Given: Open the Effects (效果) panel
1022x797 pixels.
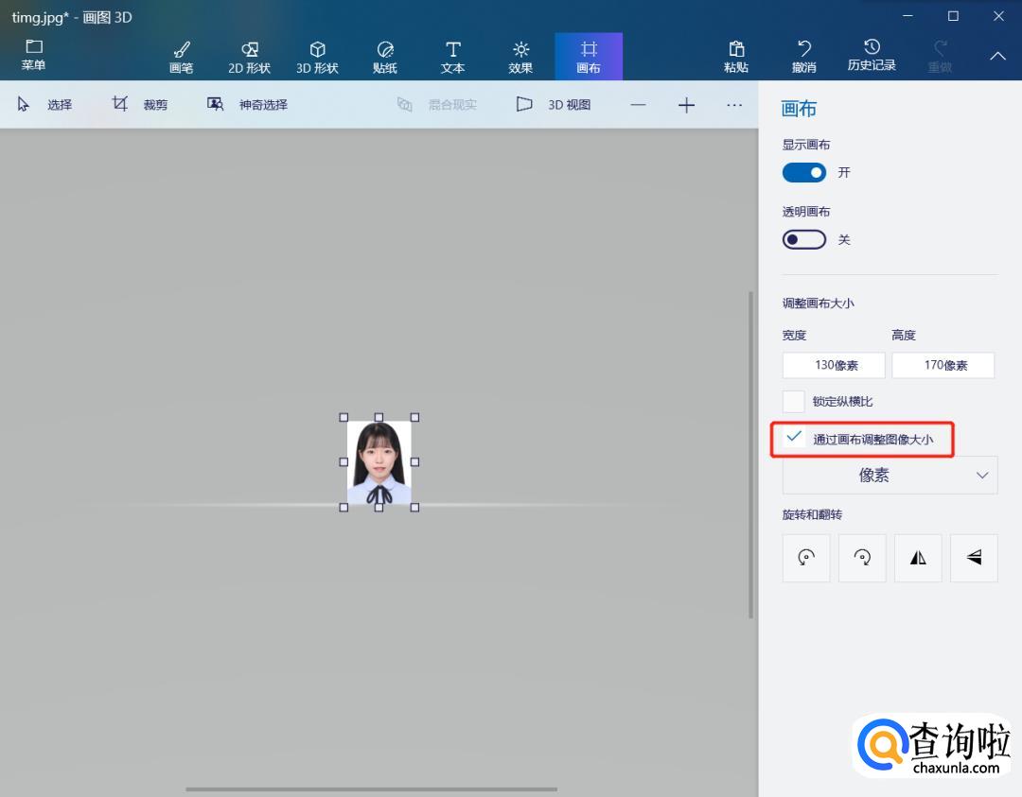Looking at the screenshot, I should 520,56.
